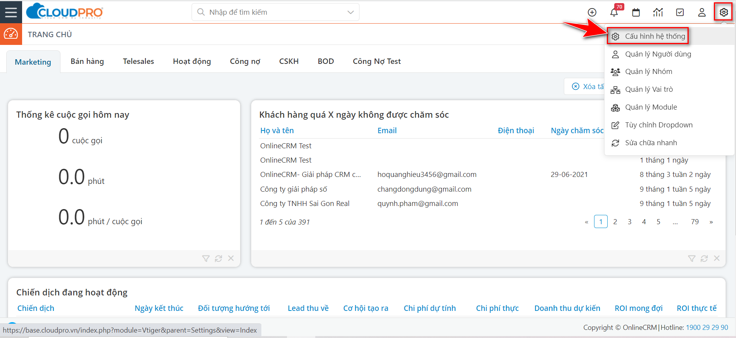Screen dimensions: 736x338
Task: Expand the search box dropdown arrow
Action: pos(351,12)
